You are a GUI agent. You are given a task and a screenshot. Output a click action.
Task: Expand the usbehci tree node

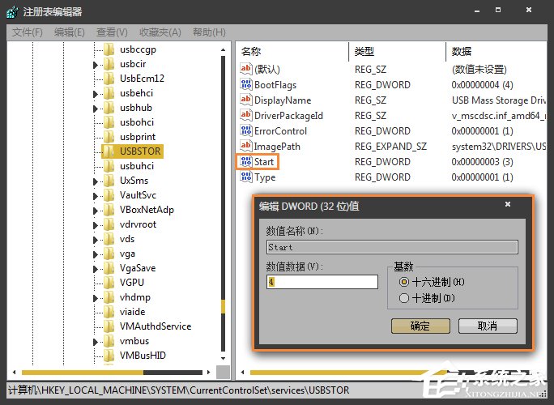coord(95,94)
